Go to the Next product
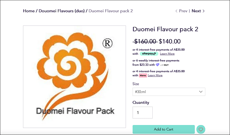This screenshot has width=230, height=135. (x=196, y=11)
